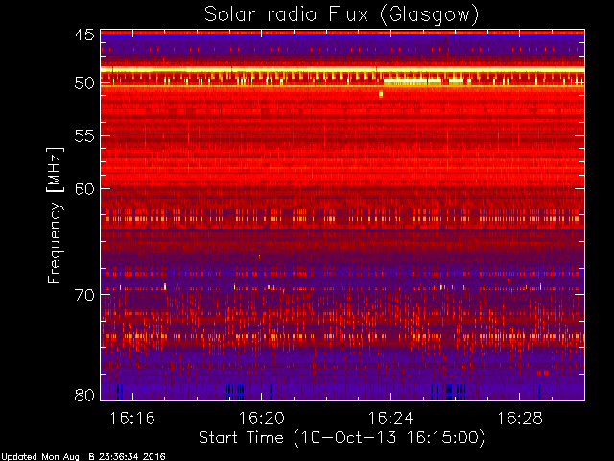Click the 'Updated Mon Aug 8' timestamp text
This screenshot has height=461, width=614.
(x=83, y=456)
